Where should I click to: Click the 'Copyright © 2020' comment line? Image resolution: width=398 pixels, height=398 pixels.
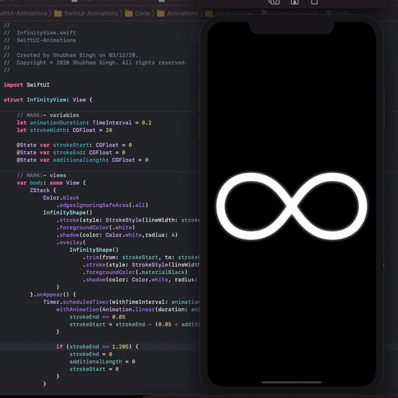[96, 62]
